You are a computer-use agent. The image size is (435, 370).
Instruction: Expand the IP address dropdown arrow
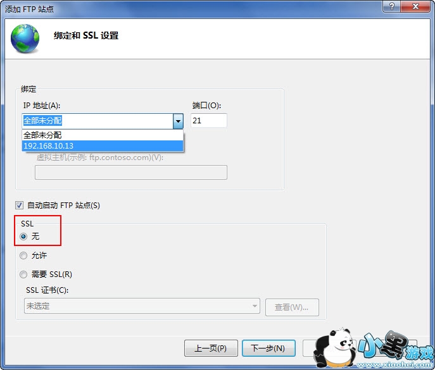[178, 121]
